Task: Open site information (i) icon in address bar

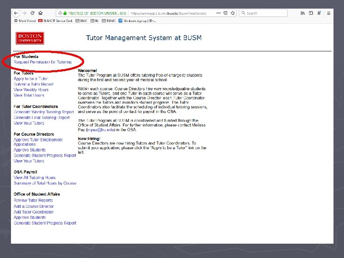Action: (x=60, y=13)
